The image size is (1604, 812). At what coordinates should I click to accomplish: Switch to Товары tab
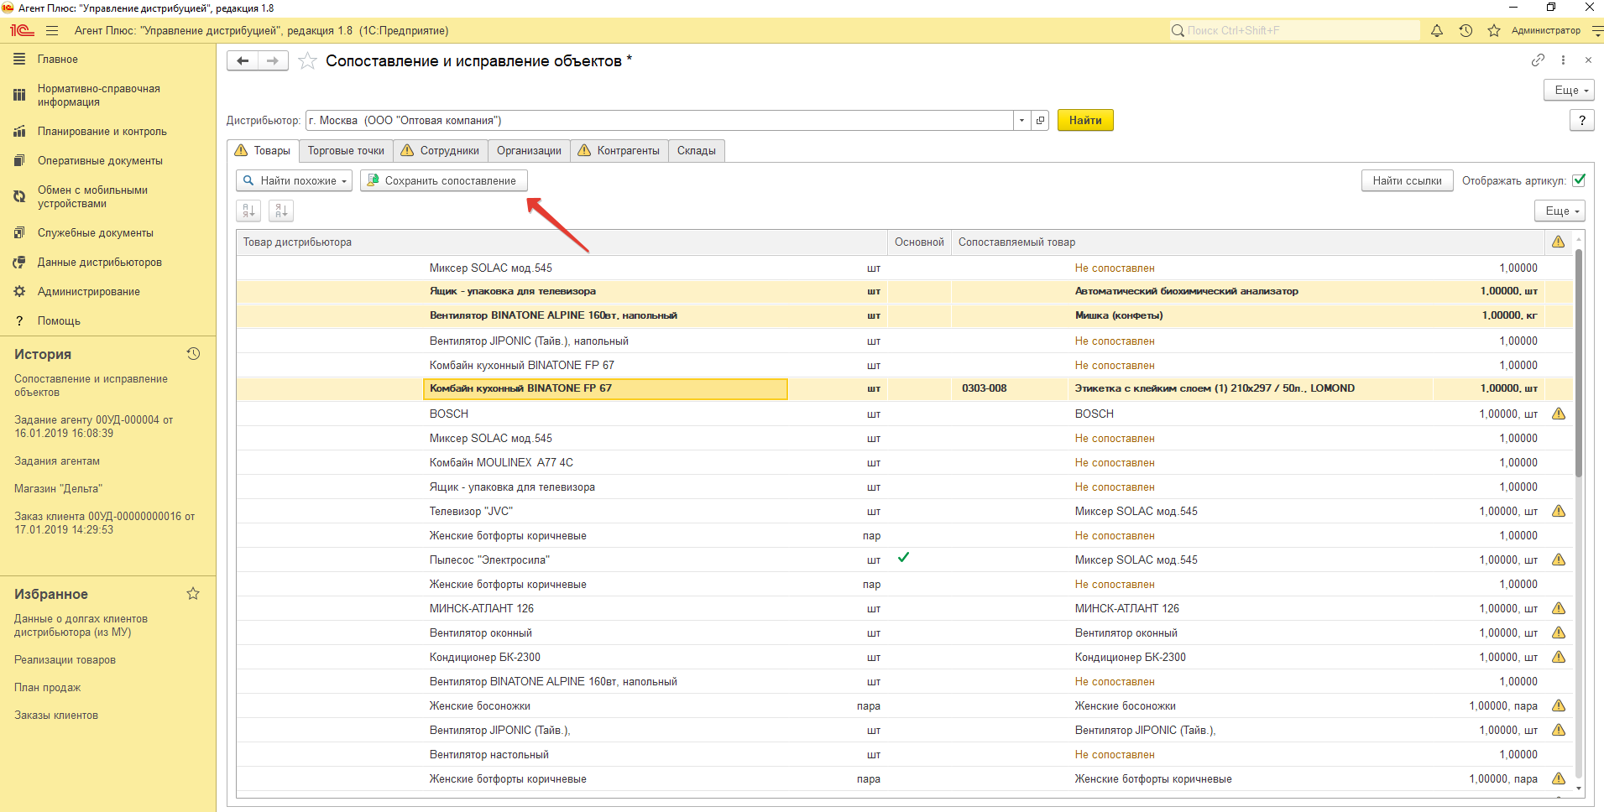(x=263, y=151)
